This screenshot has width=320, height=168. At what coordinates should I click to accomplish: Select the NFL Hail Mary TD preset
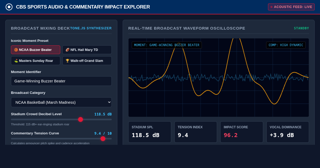(87, 50)
